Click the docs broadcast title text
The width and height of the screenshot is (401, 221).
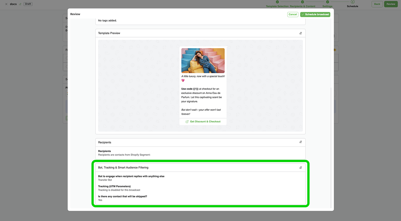click(13, 4)
